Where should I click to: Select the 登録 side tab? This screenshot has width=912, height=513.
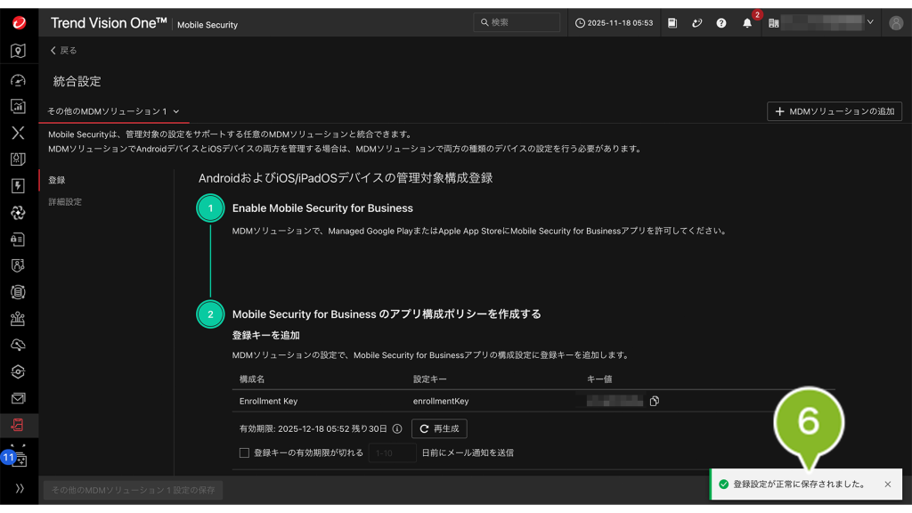tap(57, 180)
